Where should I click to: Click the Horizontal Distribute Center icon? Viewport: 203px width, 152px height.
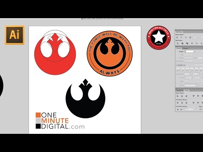[x=198, y=103]
